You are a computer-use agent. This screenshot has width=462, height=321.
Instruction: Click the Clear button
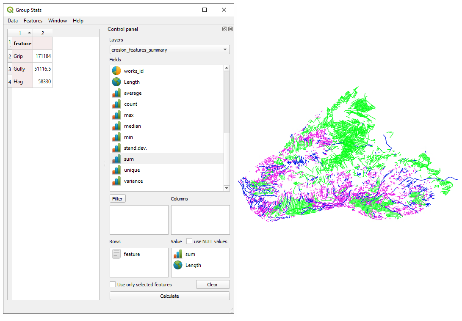pyautogui.click(x=213, y=285)
